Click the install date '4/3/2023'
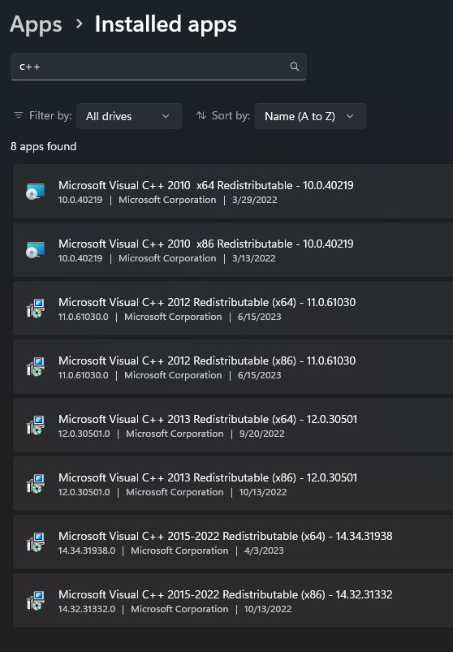Screen dimensions: 453x652 click(264, 551)
